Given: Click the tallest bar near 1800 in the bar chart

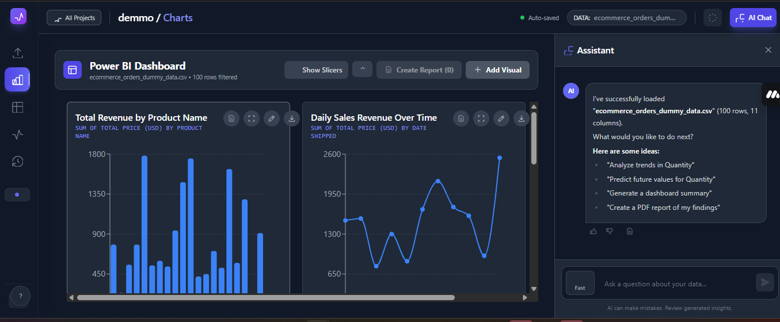Looking at the screenshot, I should 144,224.
